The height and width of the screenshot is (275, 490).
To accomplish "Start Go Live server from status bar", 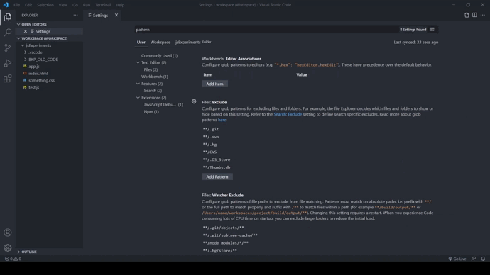I will pyautogui.click(x=457, y=259).
